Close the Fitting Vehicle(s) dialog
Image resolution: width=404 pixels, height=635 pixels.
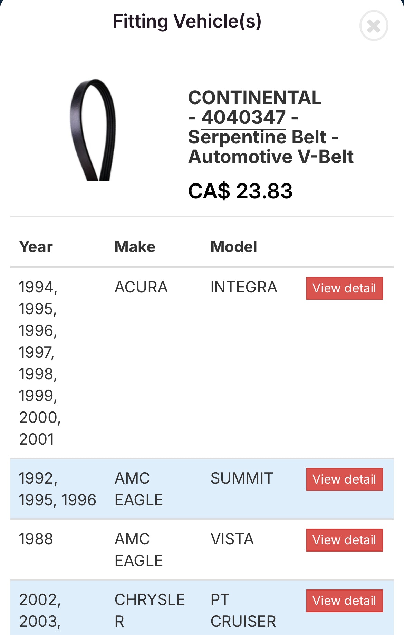coord(374,26)
